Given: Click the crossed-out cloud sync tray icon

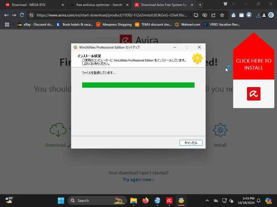Looking at the screenshot, I should tap(216, 201).
